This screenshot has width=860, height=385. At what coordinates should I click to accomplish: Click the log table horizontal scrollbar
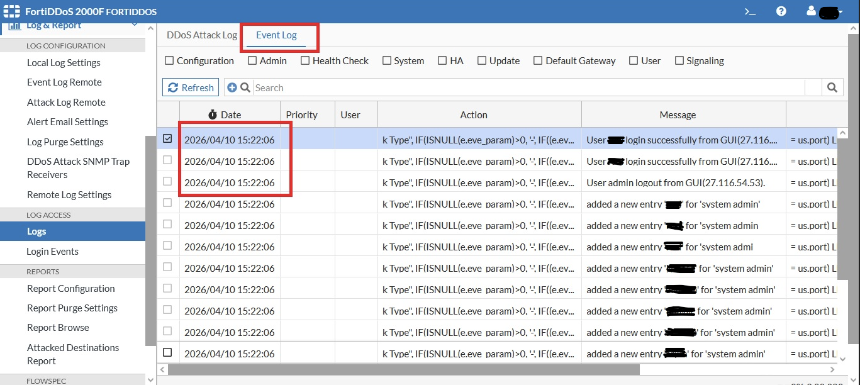403,369
